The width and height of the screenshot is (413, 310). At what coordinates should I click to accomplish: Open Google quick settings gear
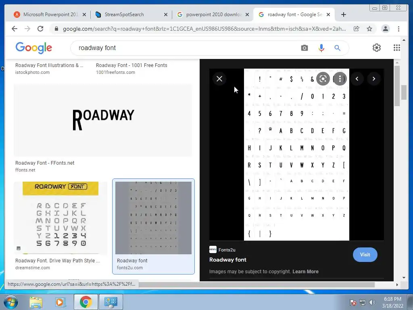click(377, 48)
